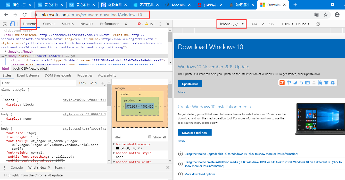Click the yellow warning count indicator

coord(149,24)
